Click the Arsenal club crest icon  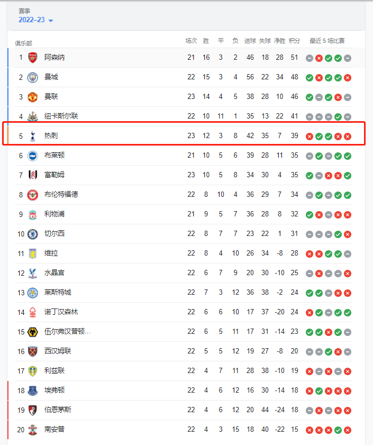33,58
